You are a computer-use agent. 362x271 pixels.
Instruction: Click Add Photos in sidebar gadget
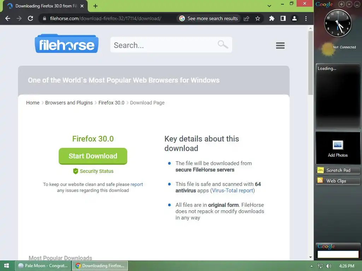coord(338,149)
